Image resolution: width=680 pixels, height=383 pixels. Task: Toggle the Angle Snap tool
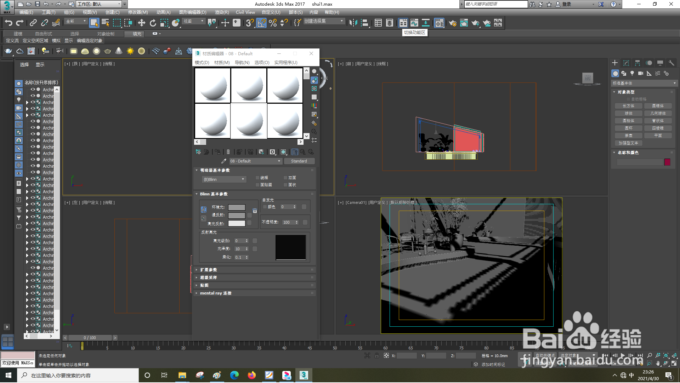[261, 23]
